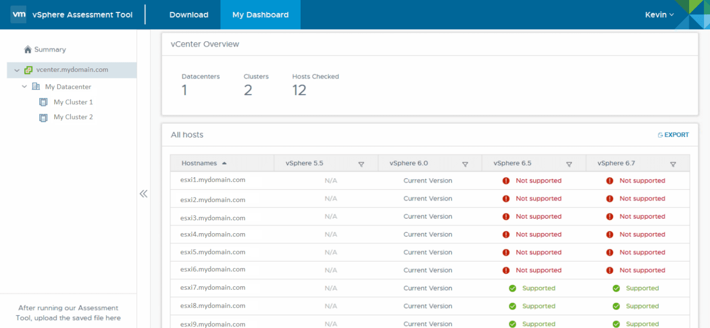Click the My Datacenter building icon
710x328 pixels.
tap(36, 87)
